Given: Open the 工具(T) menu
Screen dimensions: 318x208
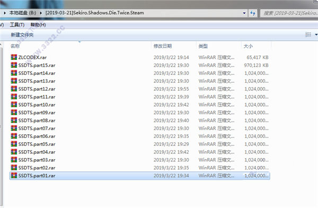Looking at the screenshot, I should (17, 25).
